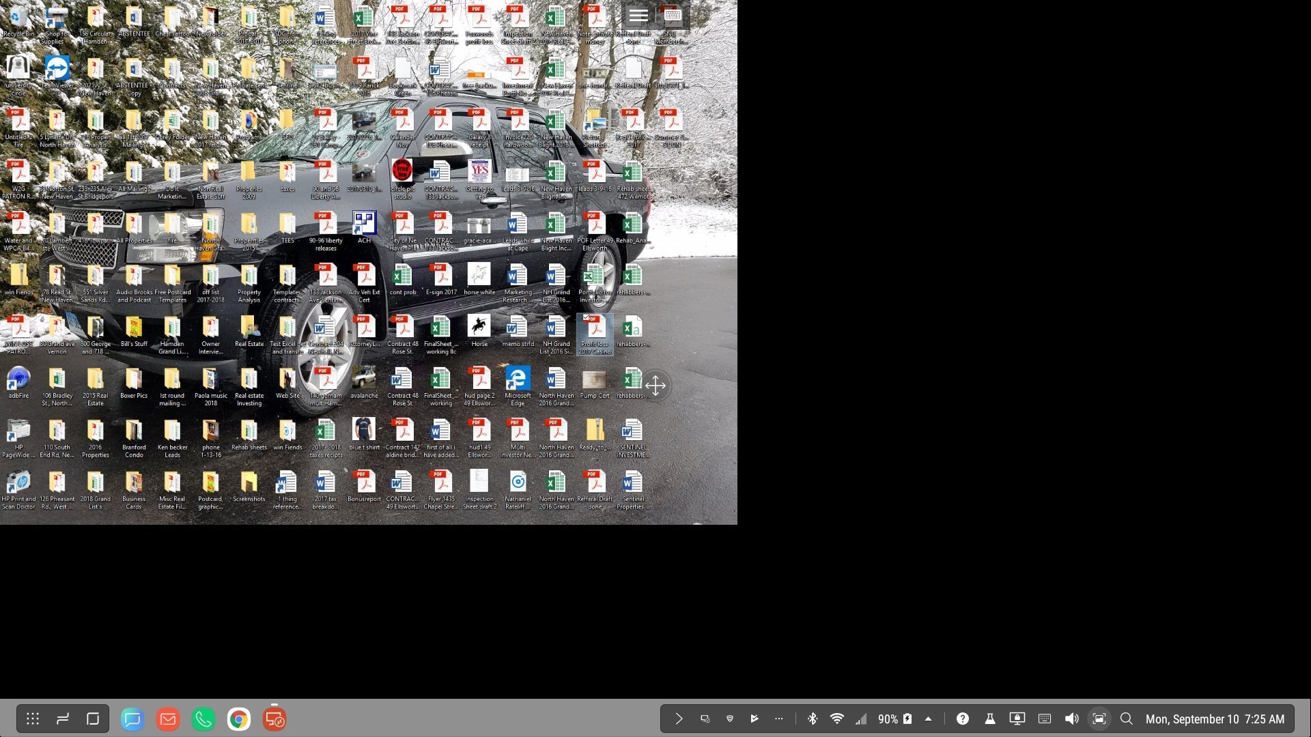This screenshot has width=1311, height=737.
Task: Select the memo strfd Word document
Action: 518,330
